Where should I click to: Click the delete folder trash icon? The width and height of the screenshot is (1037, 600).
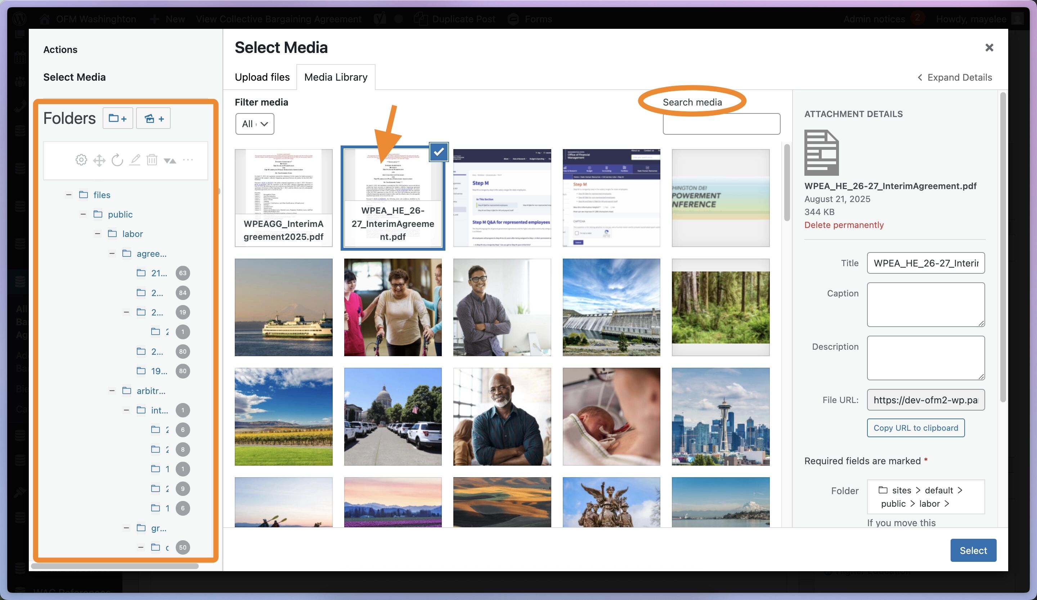(x=152, y=160)
